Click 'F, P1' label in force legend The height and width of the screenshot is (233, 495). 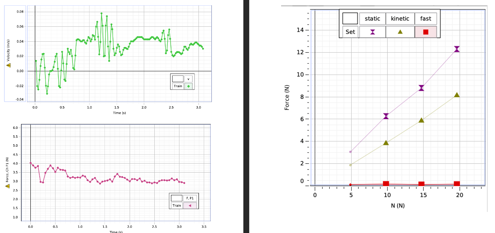point(190,198)
